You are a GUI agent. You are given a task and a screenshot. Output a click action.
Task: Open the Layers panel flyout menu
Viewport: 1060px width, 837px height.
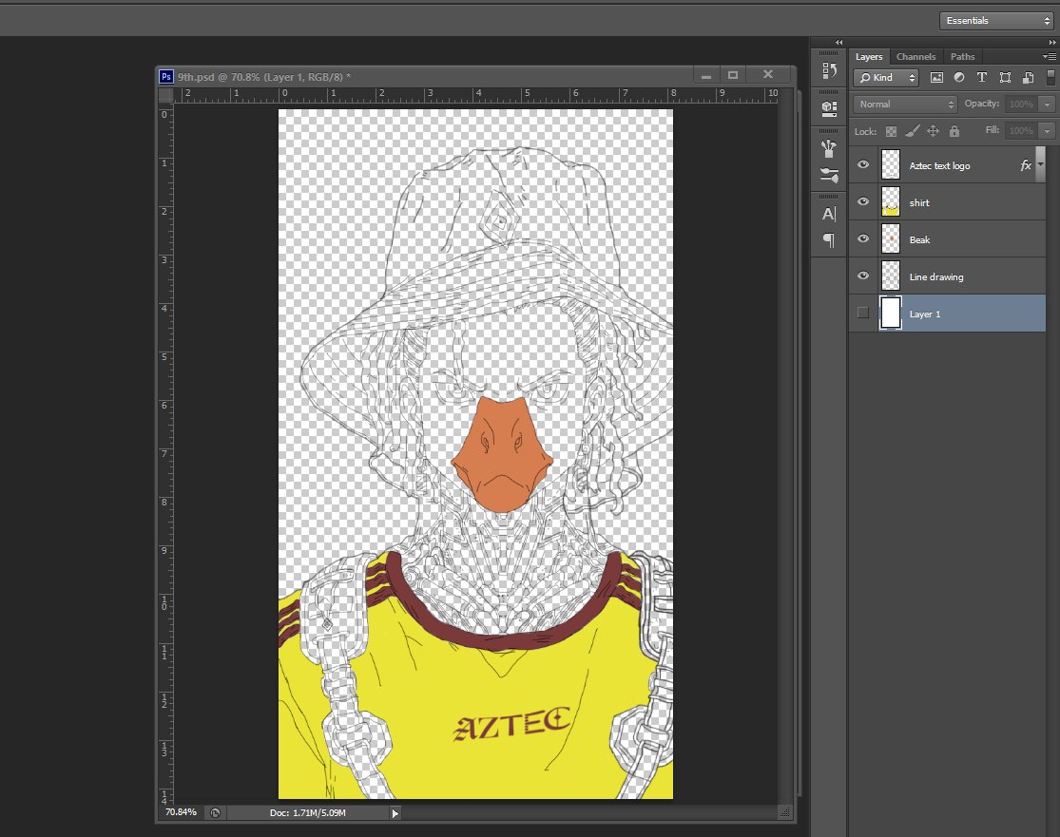point(1050,57)
